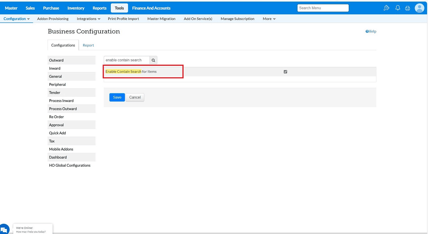Expand the Integrations dropdown

(89, 19)
